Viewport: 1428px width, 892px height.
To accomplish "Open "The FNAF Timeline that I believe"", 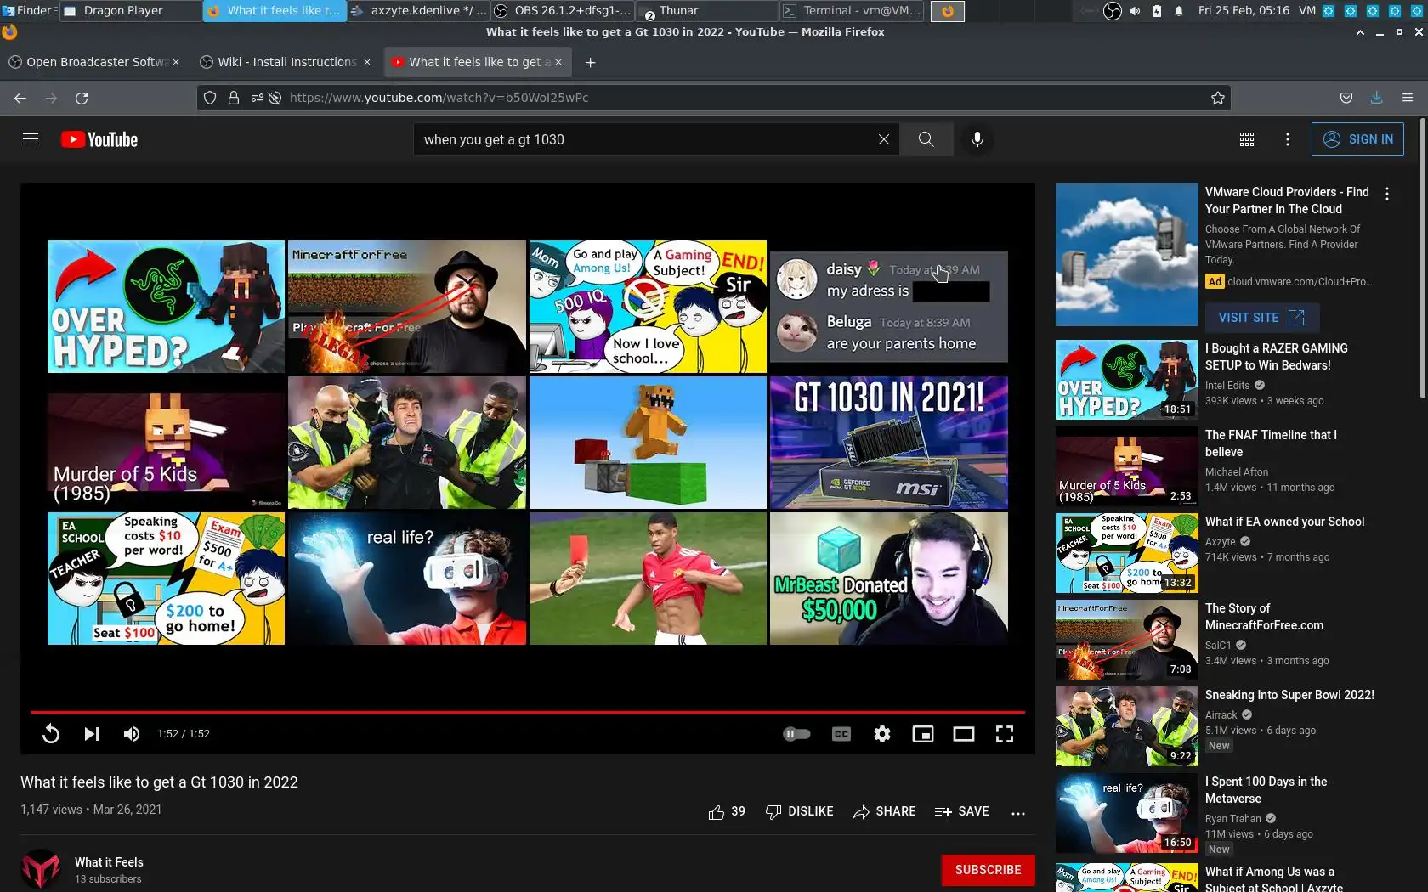I will 1271,443.
